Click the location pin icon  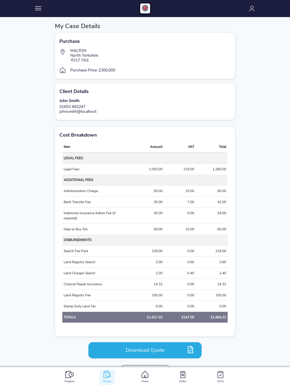coord(63,52)
